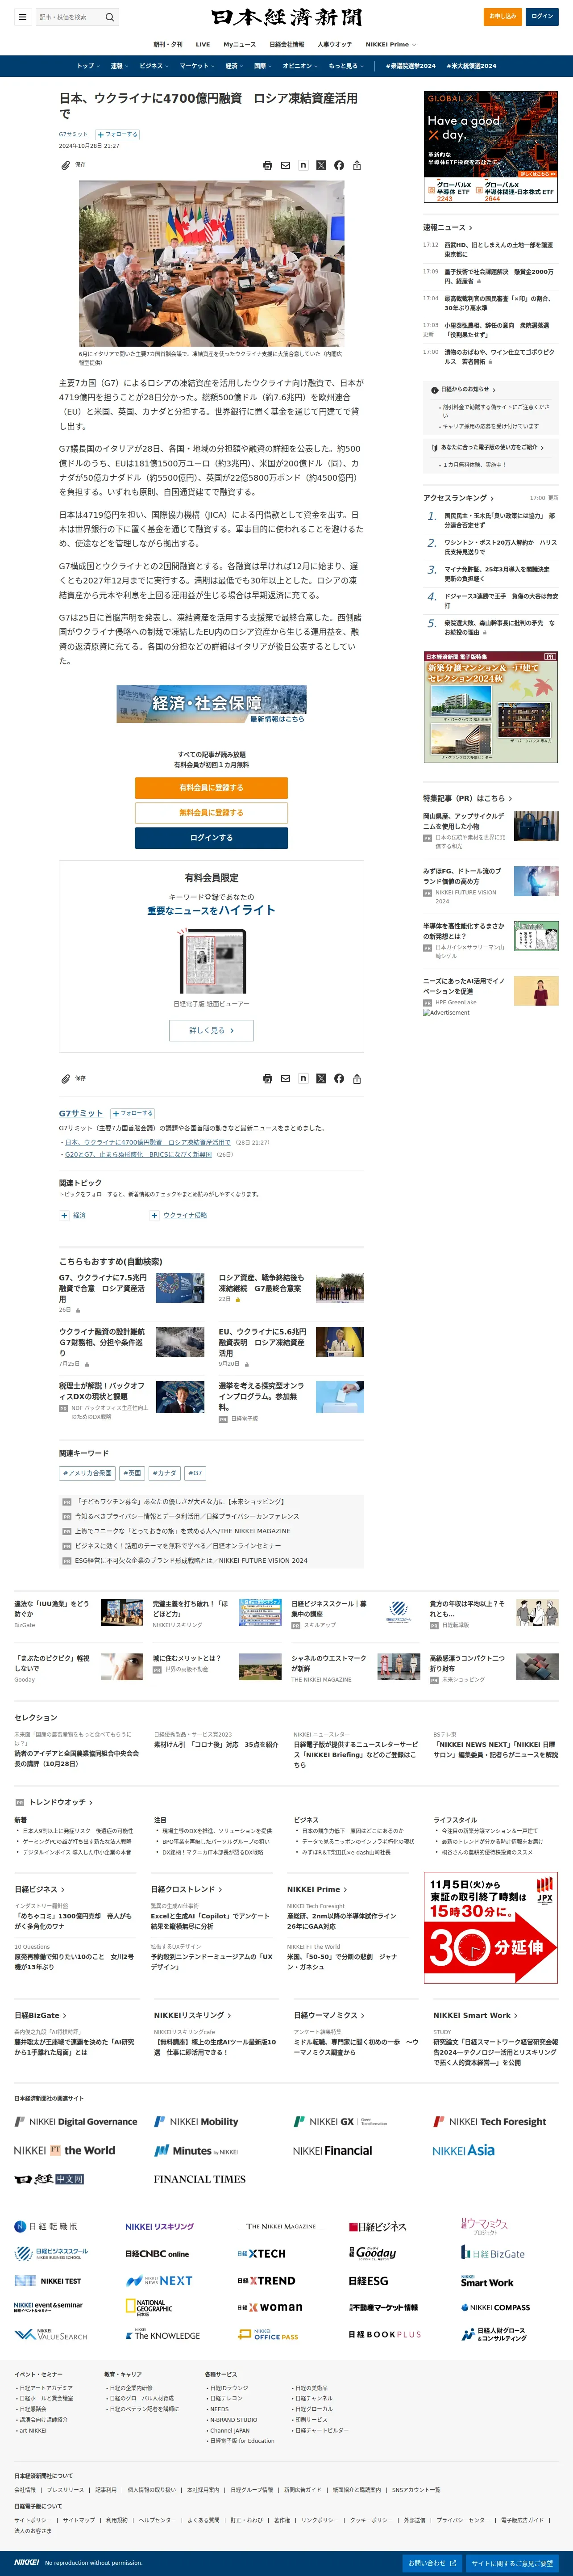Click the paperclip 保存 icon under the headline
The width and height of the screenshot is (573, 2576).
pos(66,166)
